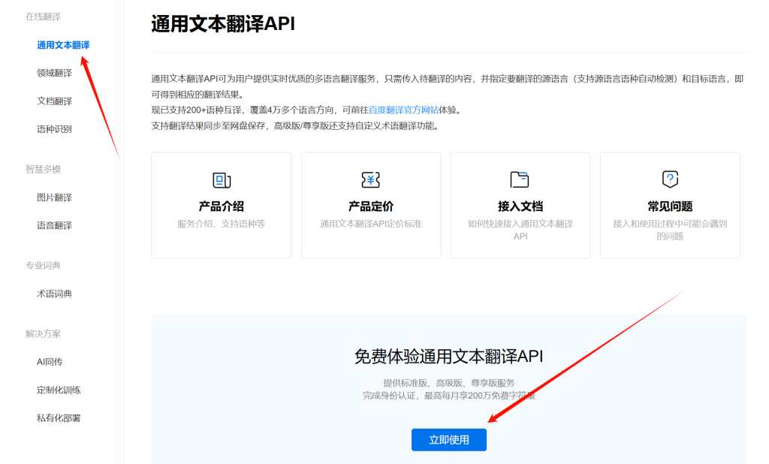Click the folder icon above 接入文档
This screenshot has width=769, height=464.
click(x=520, y=180)
